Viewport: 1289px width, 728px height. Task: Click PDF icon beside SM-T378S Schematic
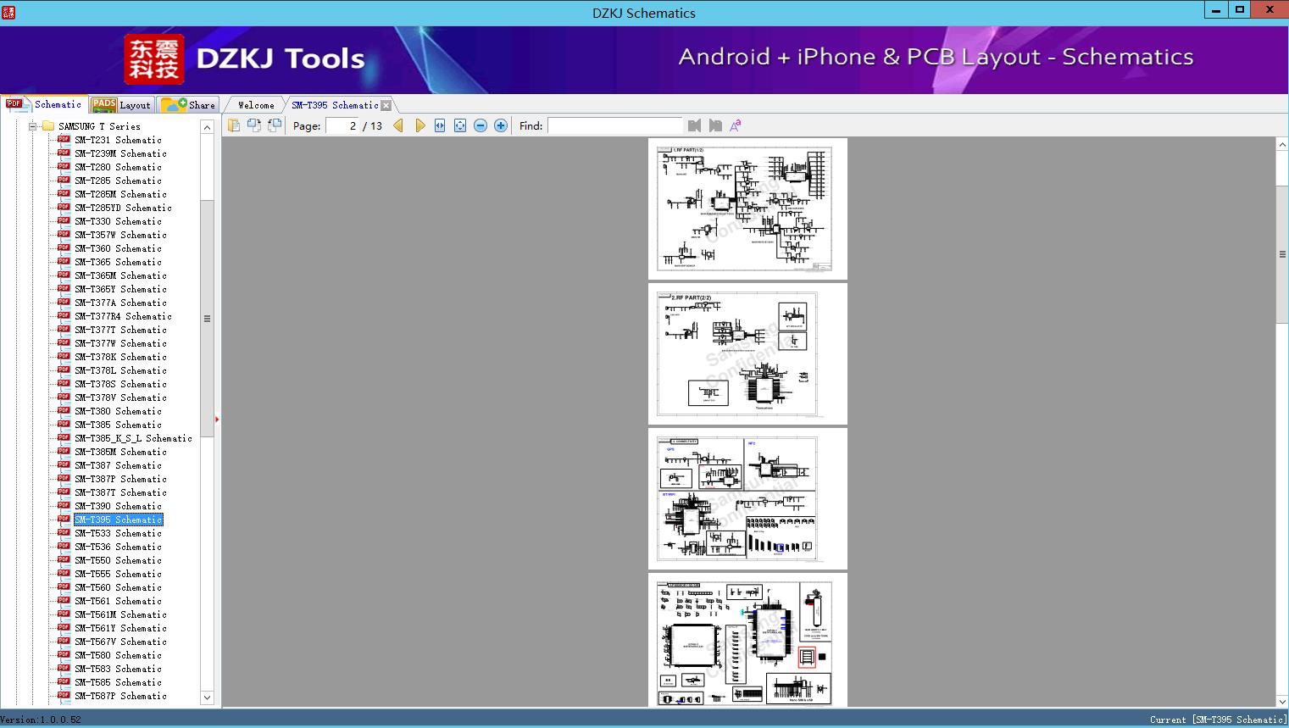click(x=64, y=383)
